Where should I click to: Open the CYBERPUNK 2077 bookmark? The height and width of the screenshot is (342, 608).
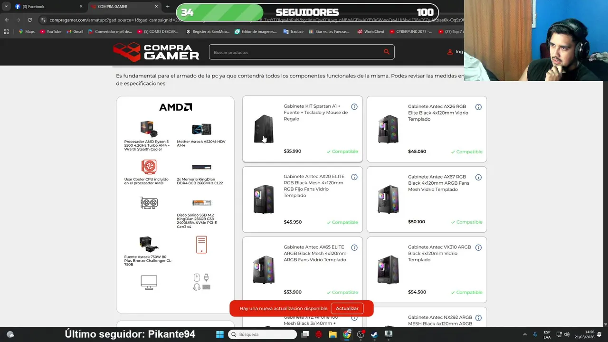tap(410, 32)
